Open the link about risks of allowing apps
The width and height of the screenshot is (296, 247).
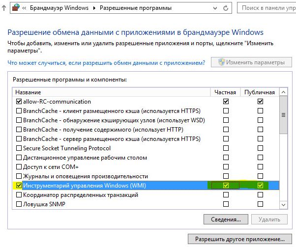click(106, 63)
